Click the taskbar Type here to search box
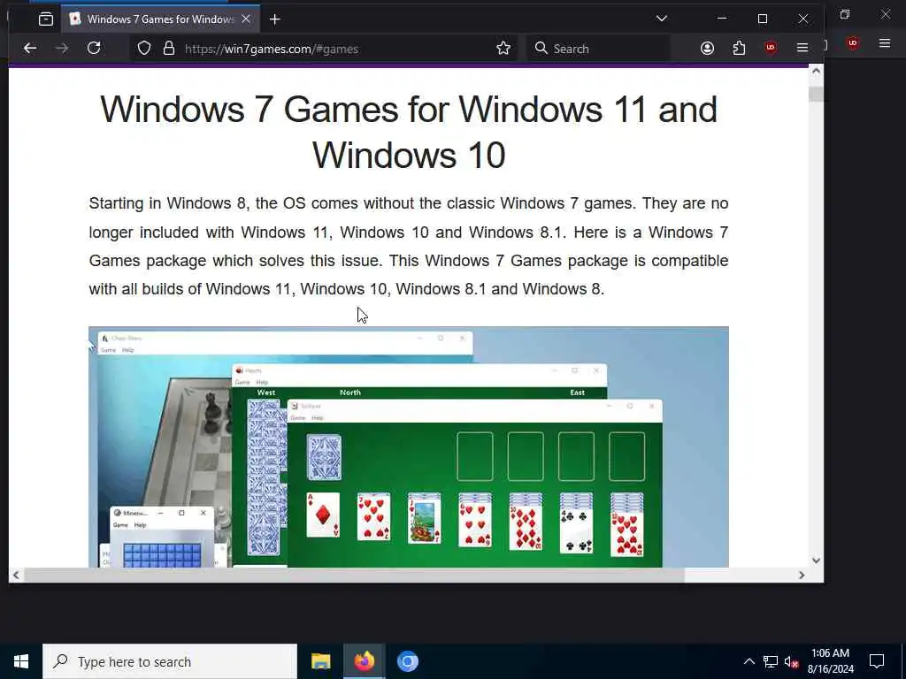This screenshot has width=906, height=679. [171, 661]
